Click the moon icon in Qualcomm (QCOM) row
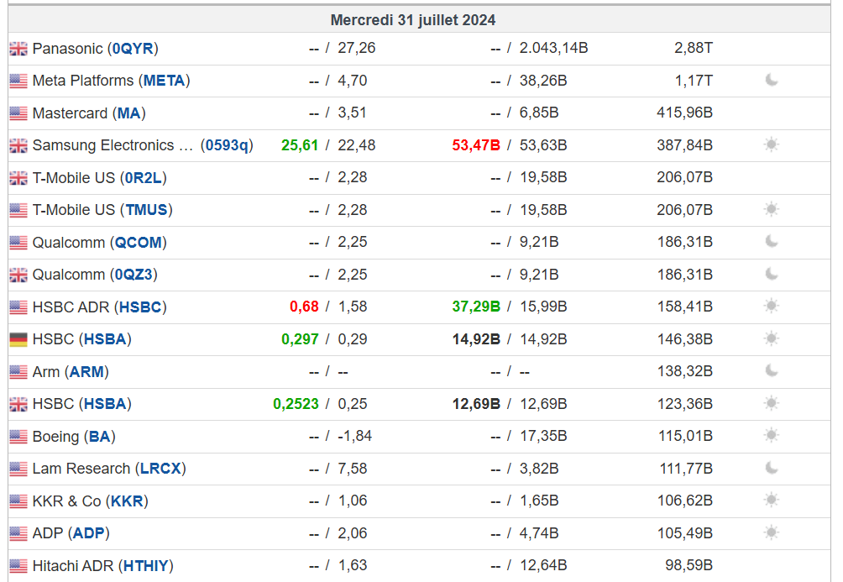This screenshot has width=843, height=582. (x=772, y=242)
